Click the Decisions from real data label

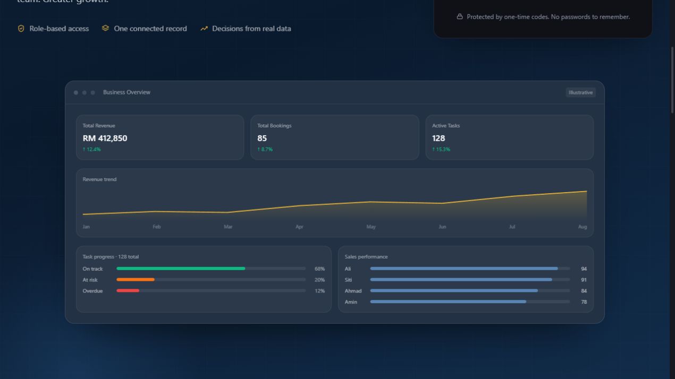click(251, 29)
